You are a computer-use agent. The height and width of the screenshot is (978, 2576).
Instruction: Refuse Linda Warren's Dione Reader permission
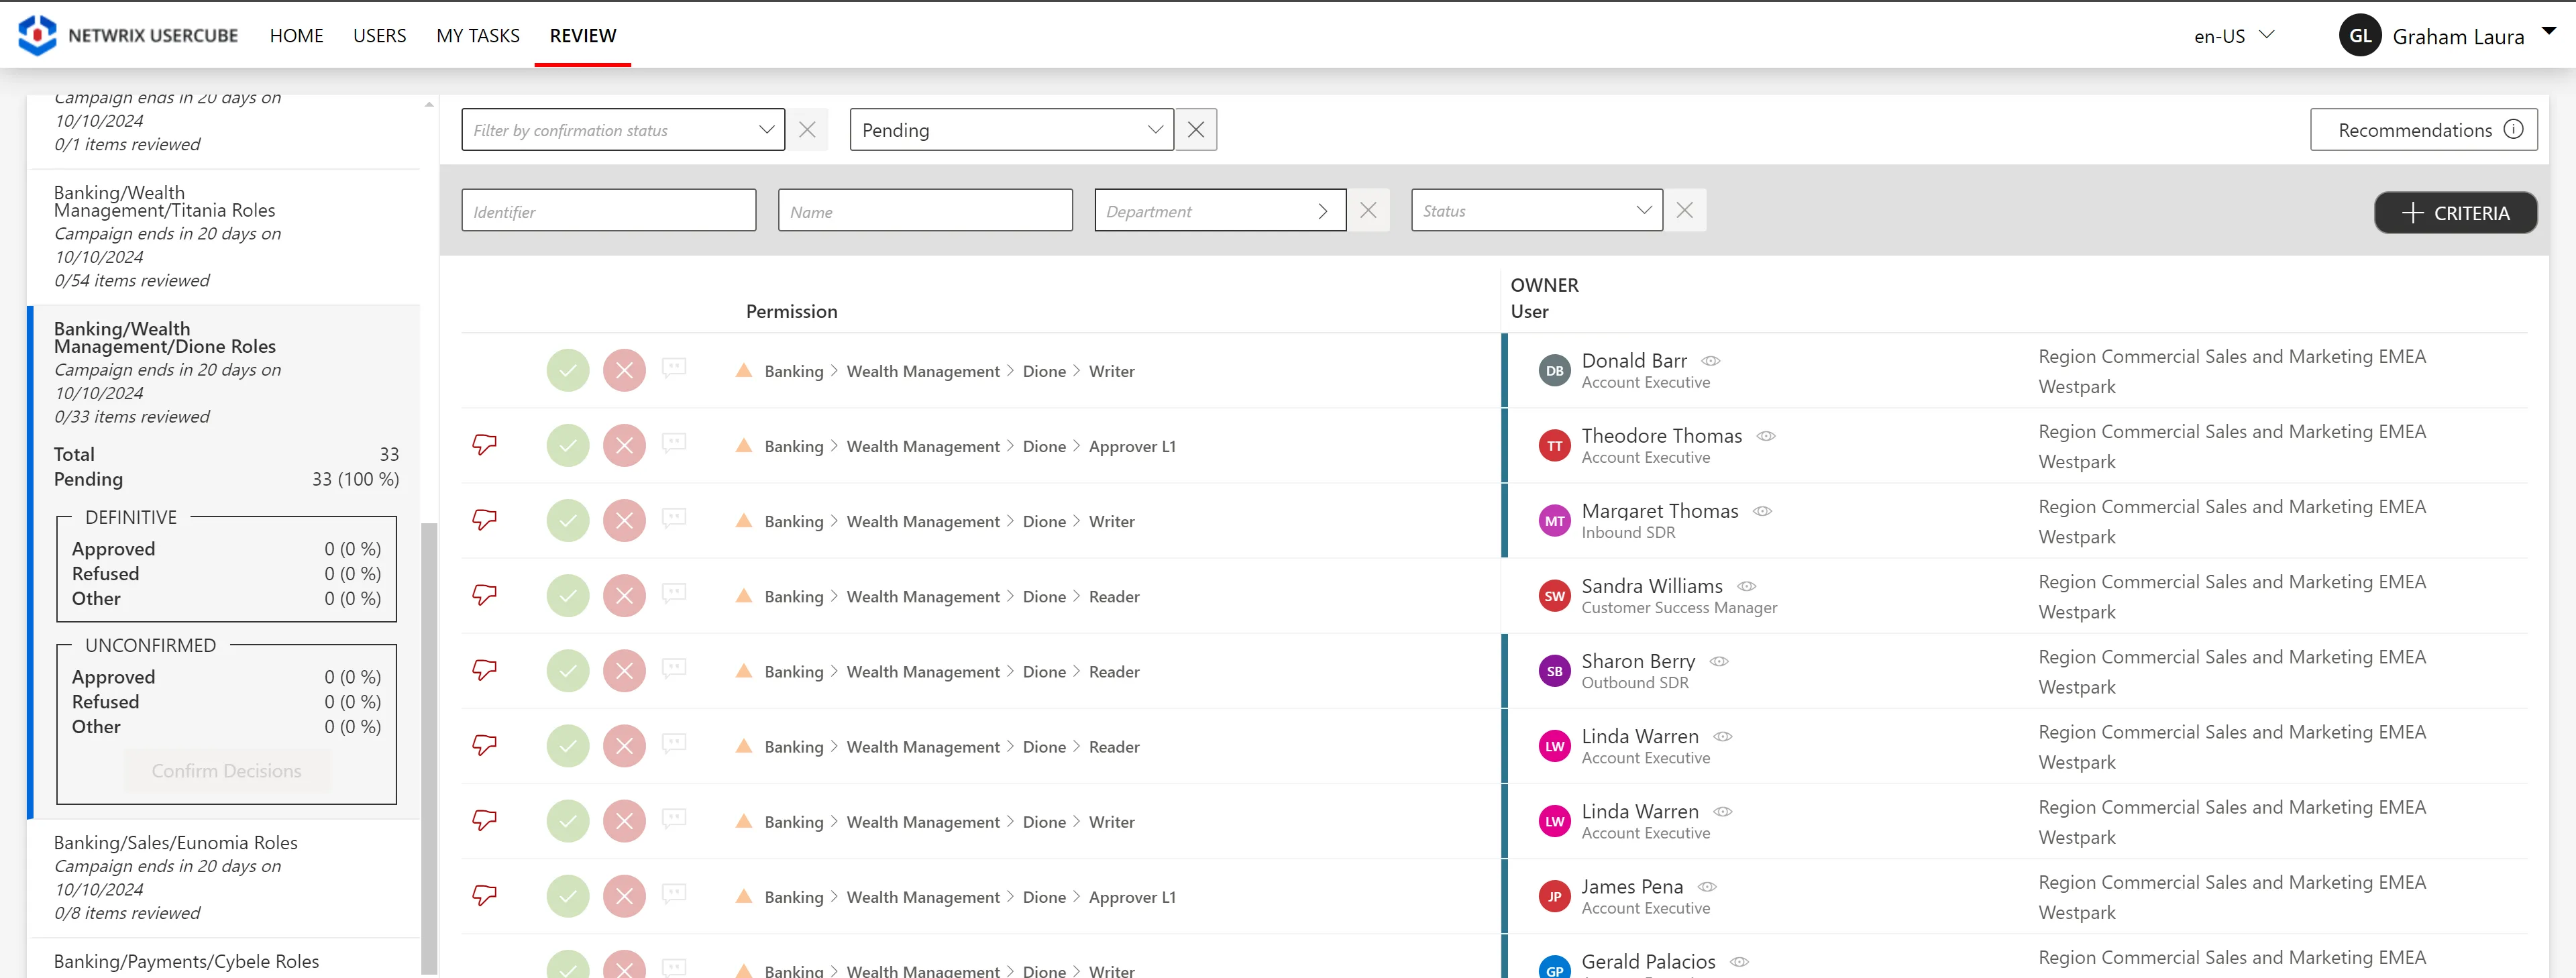pos(624,746)
